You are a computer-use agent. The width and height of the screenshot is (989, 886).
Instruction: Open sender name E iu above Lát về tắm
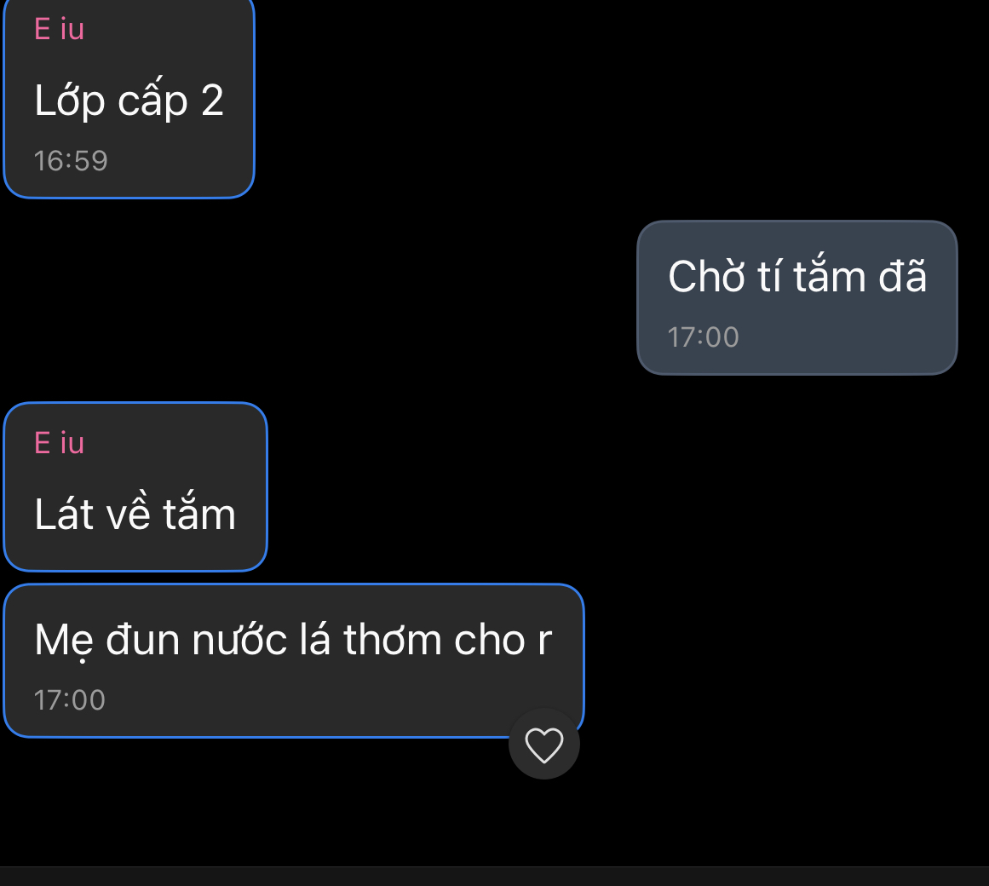tap(60, 443)
